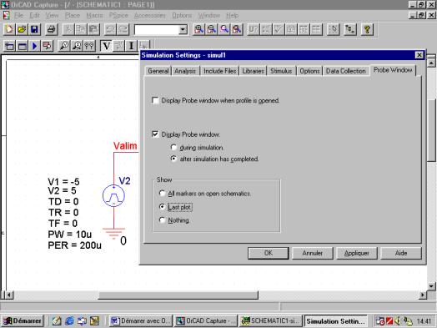
Task: Select the Current marker I icon
Action: click(x=131, y=46)
